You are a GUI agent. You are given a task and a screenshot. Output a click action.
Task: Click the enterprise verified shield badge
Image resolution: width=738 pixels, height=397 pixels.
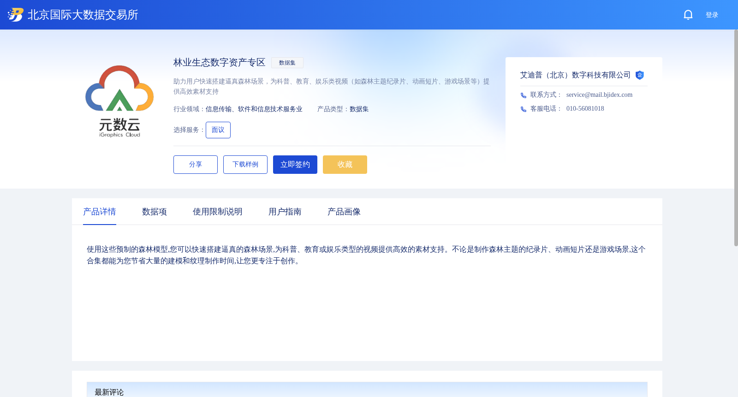[x=640, y=75]
